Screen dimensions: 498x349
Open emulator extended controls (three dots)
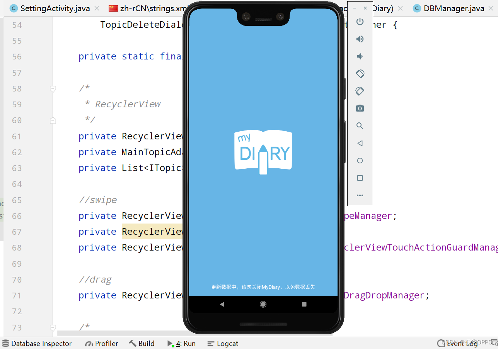tap(360, 195)
